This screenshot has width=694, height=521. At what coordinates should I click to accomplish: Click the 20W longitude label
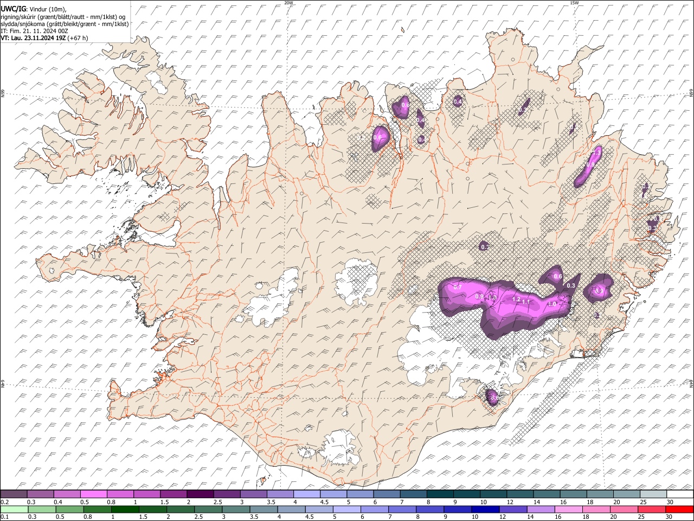[x=288, y=3]
